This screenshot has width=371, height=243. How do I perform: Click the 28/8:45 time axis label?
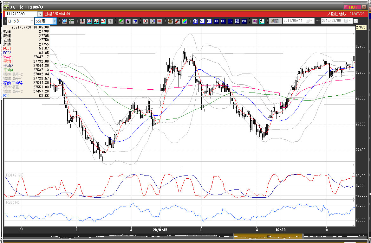pos(160,230)
